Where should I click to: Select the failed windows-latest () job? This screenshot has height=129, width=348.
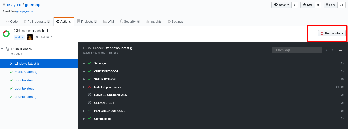click(x=39, y=64)
